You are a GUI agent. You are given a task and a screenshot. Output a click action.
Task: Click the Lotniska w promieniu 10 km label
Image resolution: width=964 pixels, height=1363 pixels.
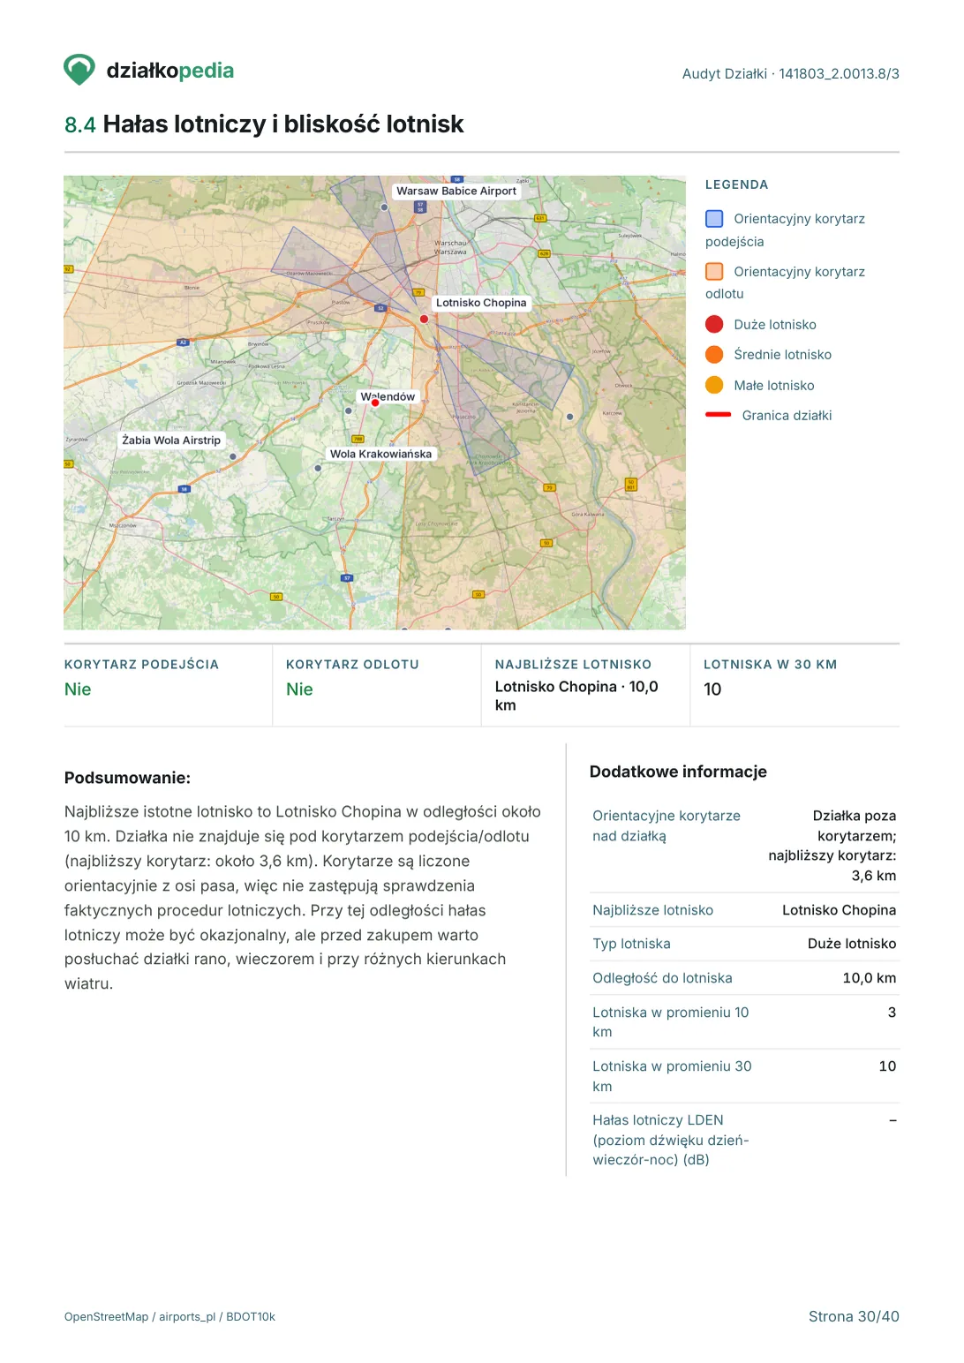(670, 1022)
